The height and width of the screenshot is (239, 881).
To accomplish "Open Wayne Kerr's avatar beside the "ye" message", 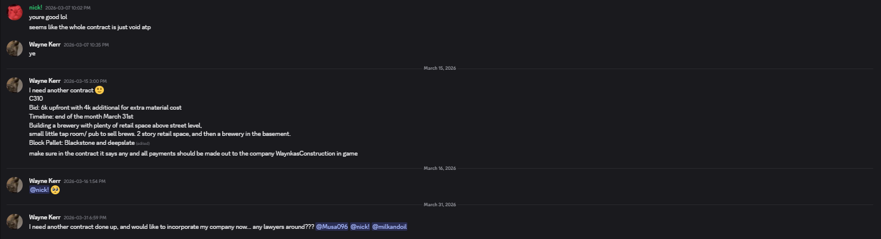I will click(x=15, y=48).
